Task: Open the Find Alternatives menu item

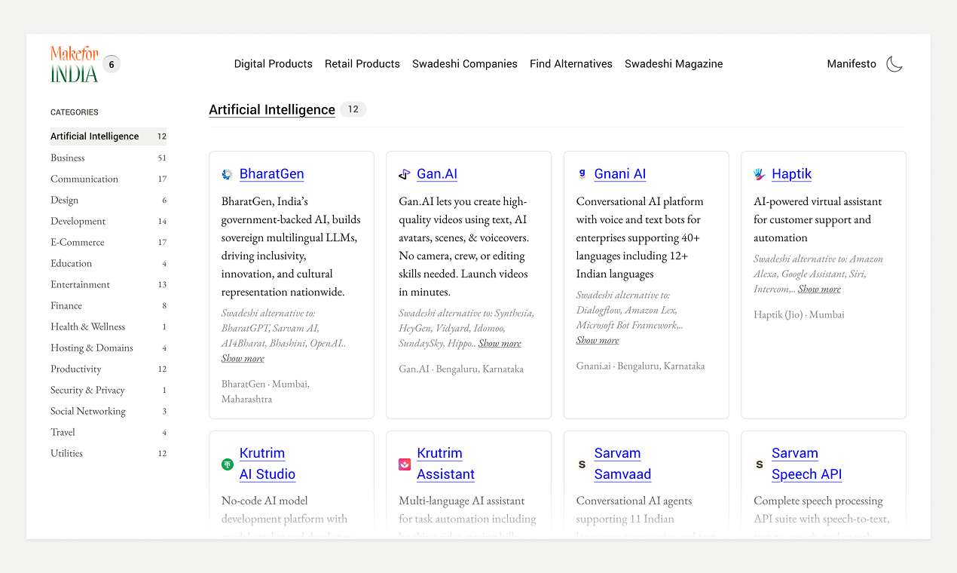Action: (570, 64)
